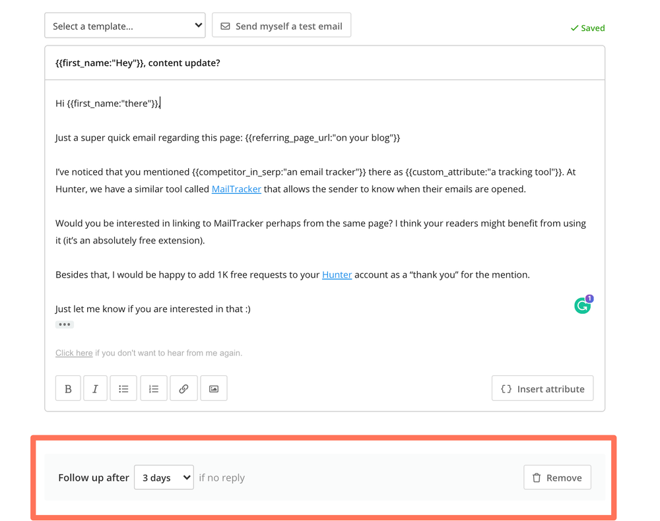The height and width of the screenshot is (521, 660).
Task: Open the insert hyperlink tool
Action: pos(183,388)
